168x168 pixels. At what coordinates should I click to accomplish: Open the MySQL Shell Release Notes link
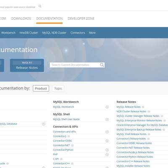[x=131, y=134]
